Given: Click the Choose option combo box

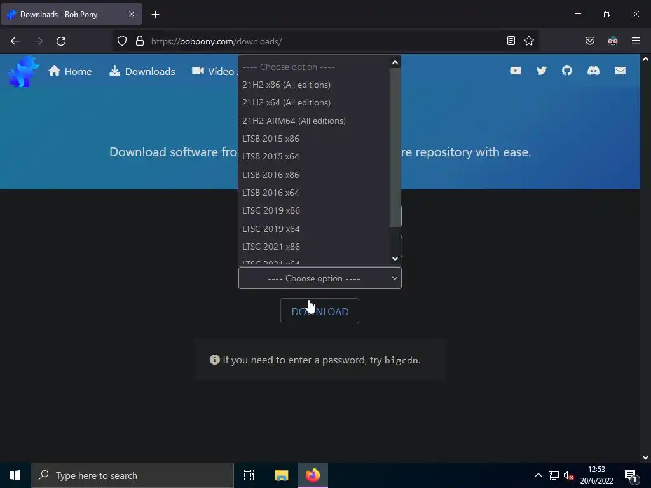Looking at the screenshot, I should pyautogui.click(x=320, y=278).
